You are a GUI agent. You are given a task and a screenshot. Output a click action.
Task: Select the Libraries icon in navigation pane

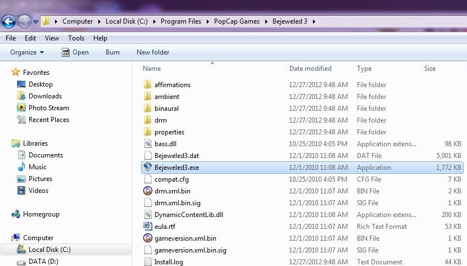(x=16, y=143)
